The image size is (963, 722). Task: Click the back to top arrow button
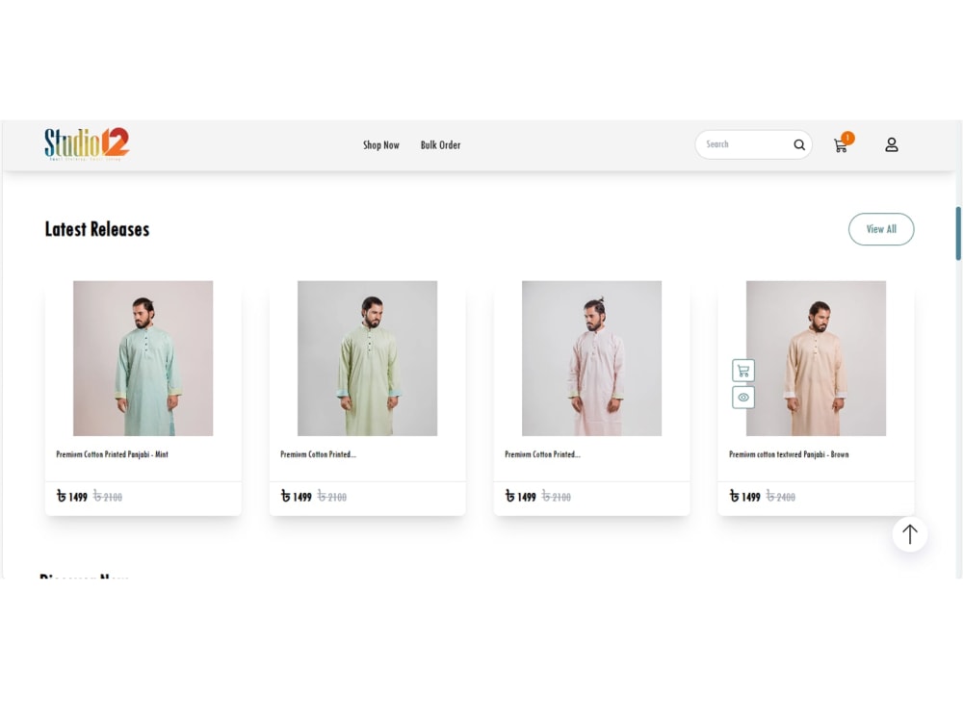coord(910,534)
